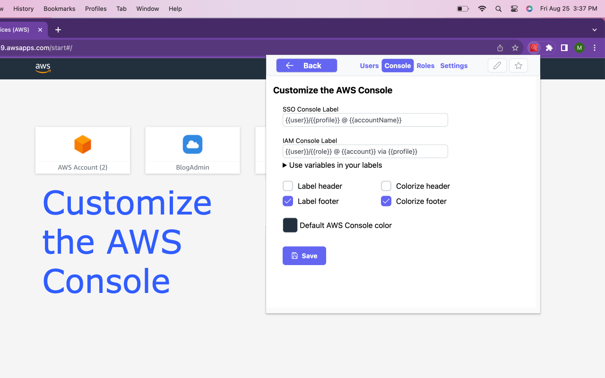Click the 'Customize the AWS Console' heading

333,90
